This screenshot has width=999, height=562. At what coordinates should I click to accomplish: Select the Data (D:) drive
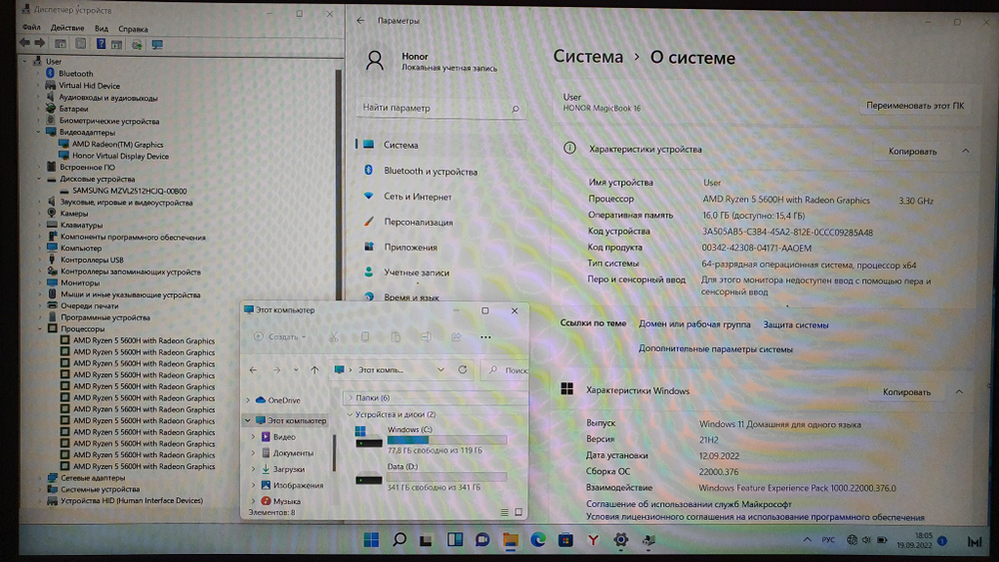tap(432, 477)
